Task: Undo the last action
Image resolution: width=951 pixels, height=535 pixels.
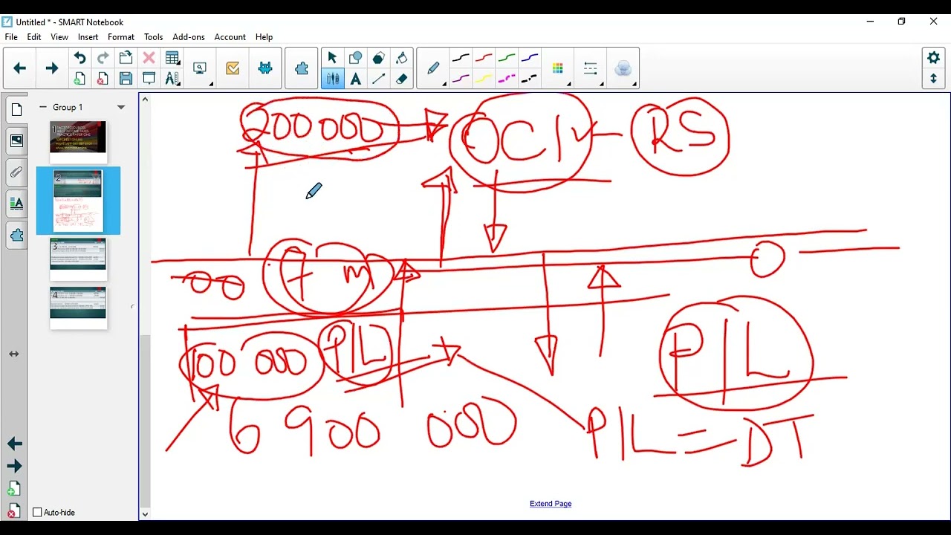Action: coord(79,58)
